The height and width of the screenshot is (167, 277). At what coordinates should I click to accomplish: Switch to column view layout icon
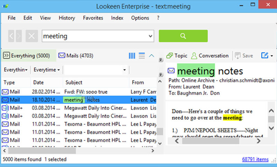[x=132, y=56]
